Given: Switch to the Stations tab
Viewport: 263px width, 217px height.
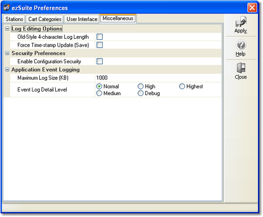Looking at the screenshot, I should click(14, 19).
